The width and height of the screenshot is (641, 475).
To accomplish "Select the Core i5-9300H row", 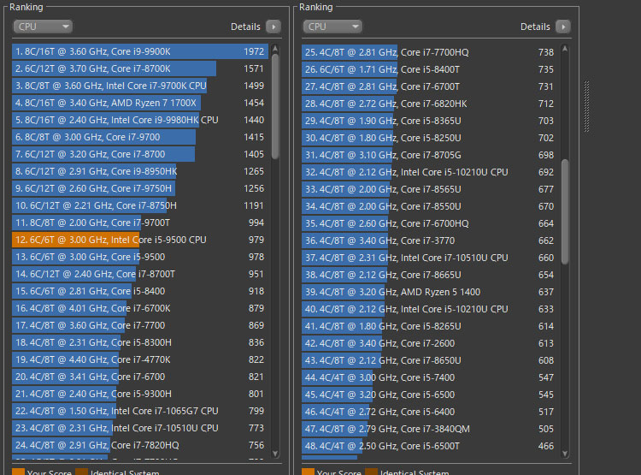I will pos(140,394).
